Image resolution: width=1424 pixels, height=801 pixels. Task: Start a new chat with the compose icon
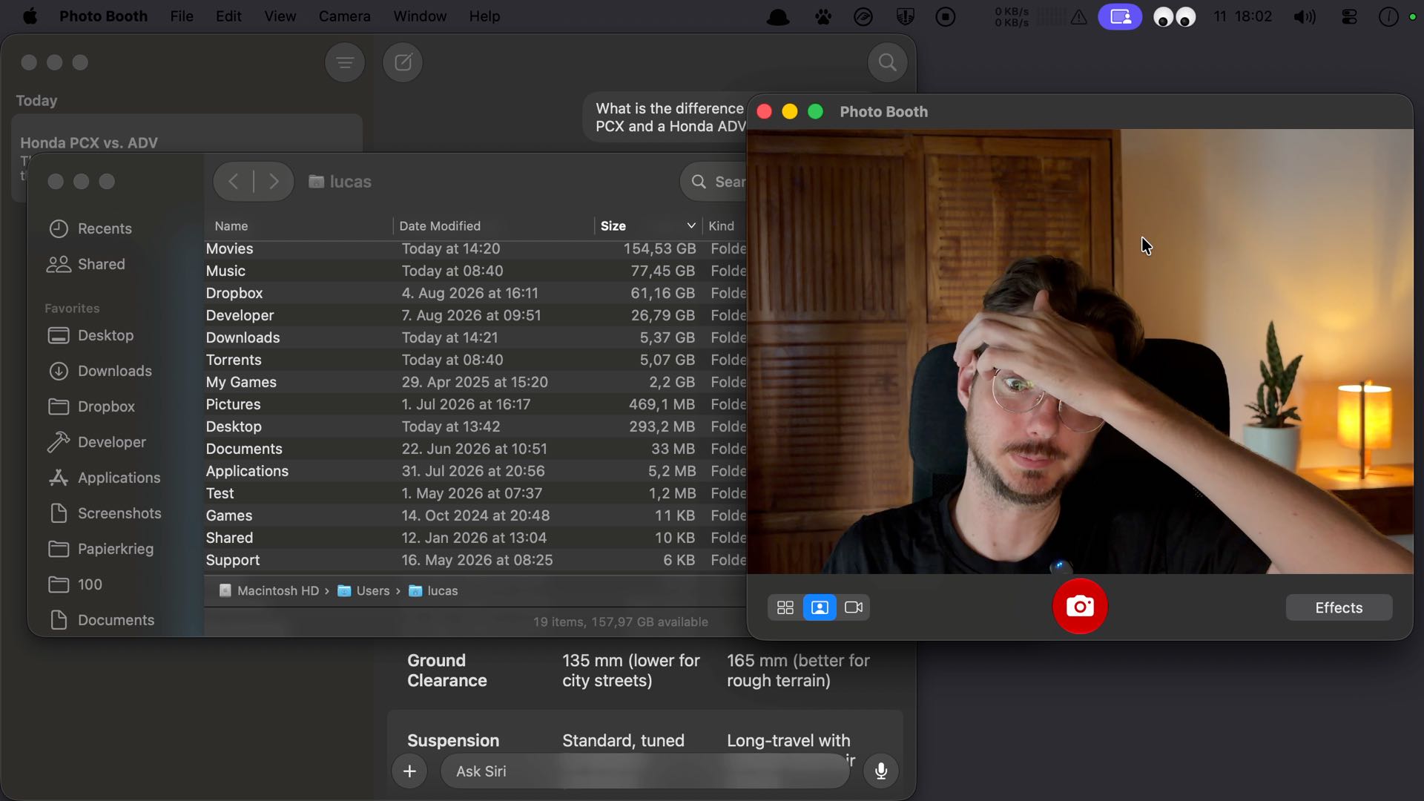point(403,63)
